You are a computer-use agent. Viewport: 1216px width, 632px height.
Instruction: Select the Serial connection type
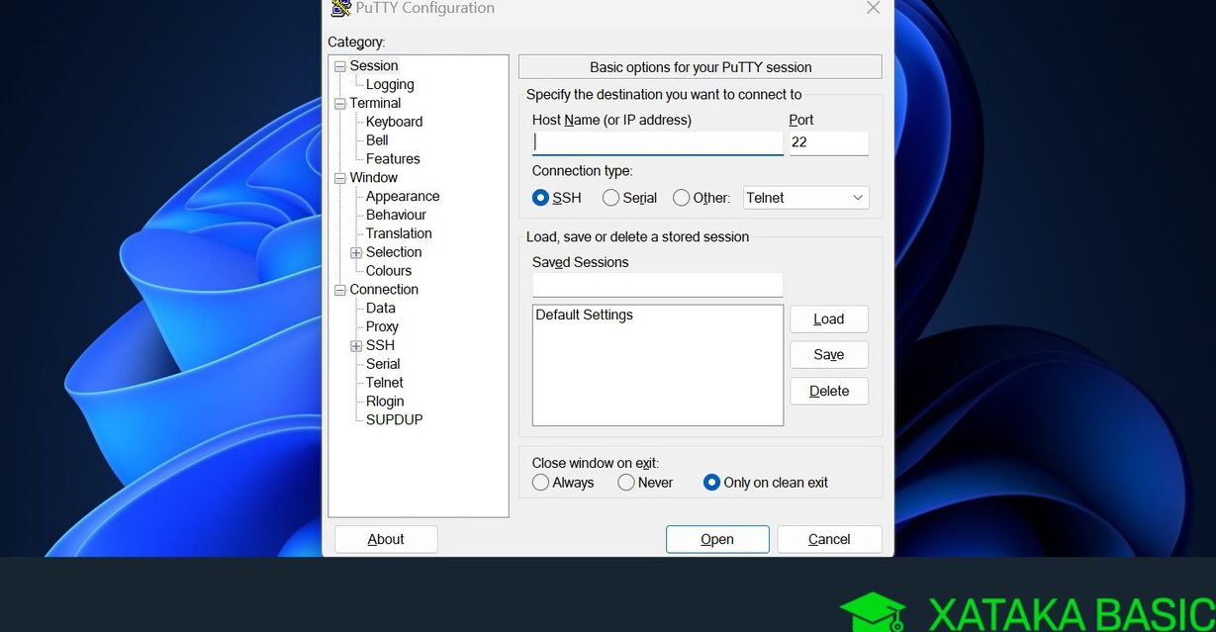(x=610, y=198)
